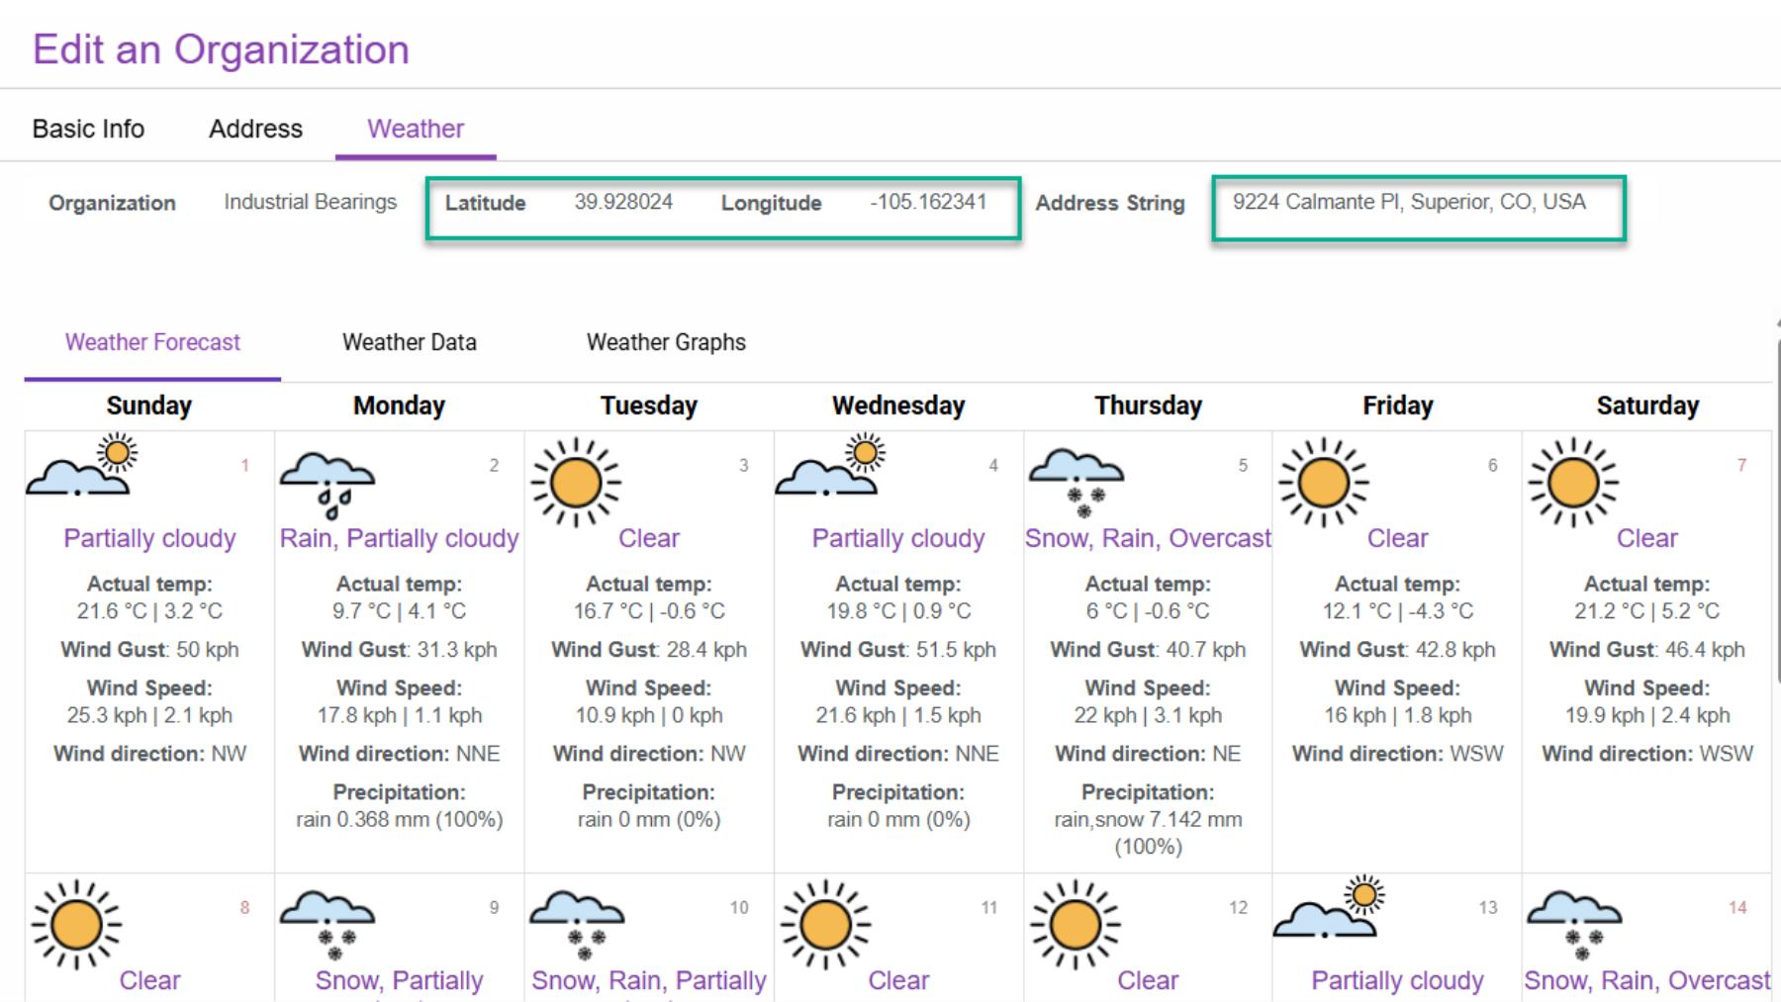The height and width of the screenshot is (1002, 1781).
Task: Click Monday's rain cloud icon
Action: pyautogui.click(x=328, y=485)
